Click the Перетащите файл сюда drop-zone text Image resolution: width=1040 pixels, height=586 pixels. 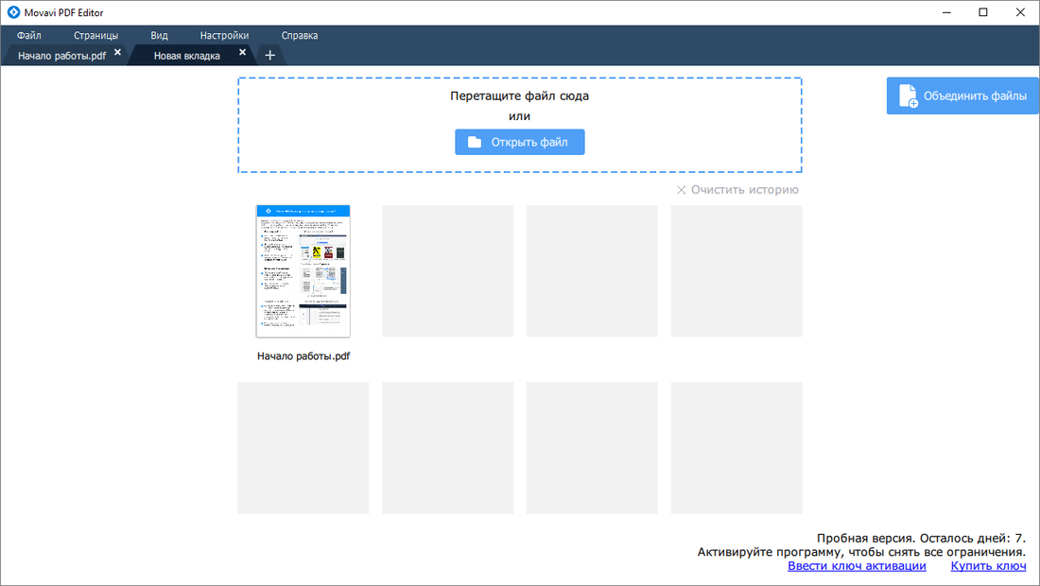tap(519, 96)
